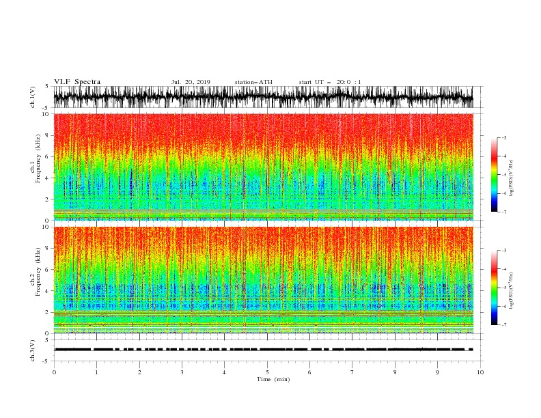
Task: Click time axis tick label "9"
Action: point(437,372)
